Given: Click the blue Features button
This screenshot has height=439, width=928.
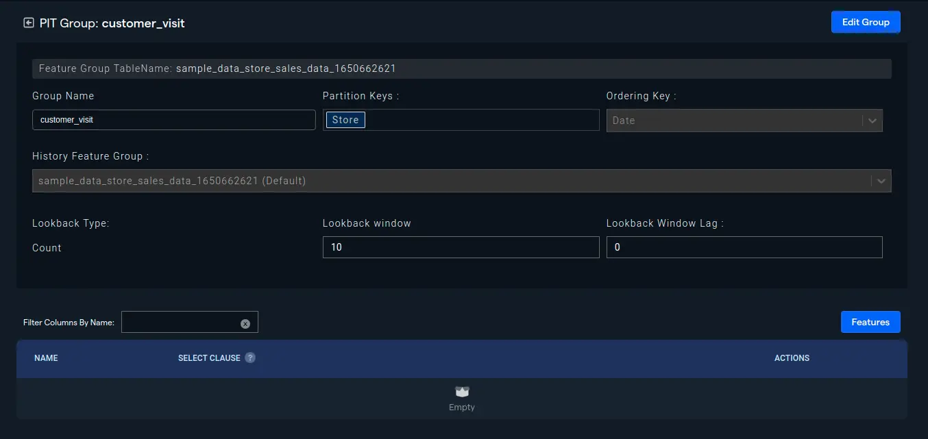Looking at the screenshot, I should coord(870,322).
